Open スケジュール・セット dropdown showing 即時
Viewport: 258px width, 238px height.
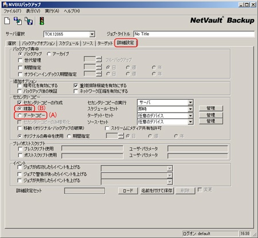coord(190,109)
